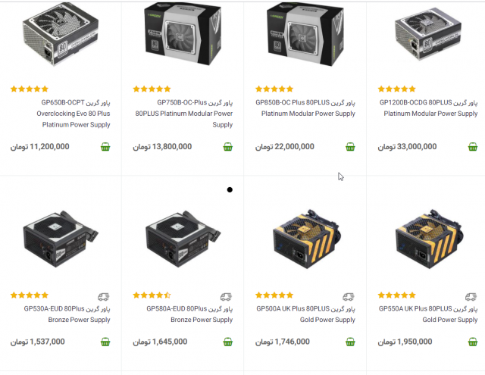Click basket icon for GP550A UK Plus
The height and width of the screenshot is (375, 485).
point(473,342)
